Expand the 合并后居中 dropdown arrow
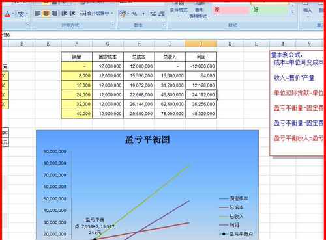This screenshot has width=326, height=240. (x=112, y=14)
